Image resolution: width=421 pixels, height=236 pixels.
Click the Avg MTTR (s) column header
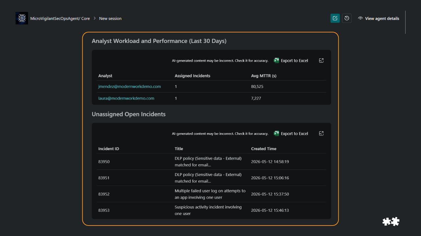(264, 76)
